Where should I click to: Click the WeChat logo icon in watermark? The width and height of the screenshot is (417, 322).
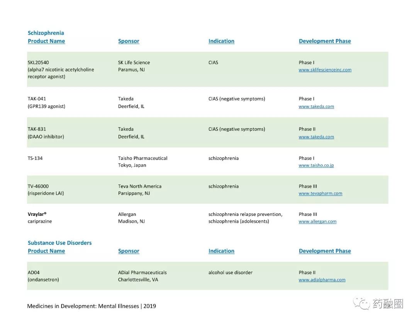point(361,303)
